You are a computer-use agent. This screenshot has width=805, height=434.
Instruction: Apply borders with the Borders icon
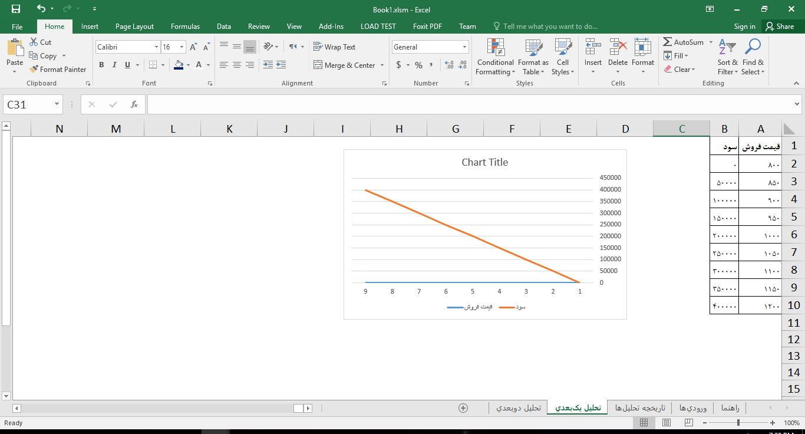pyautogui.click(x=153, y=65)
